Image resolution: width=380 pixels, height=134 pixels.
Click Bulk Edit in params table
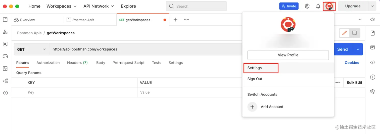[x=354, y=83]
